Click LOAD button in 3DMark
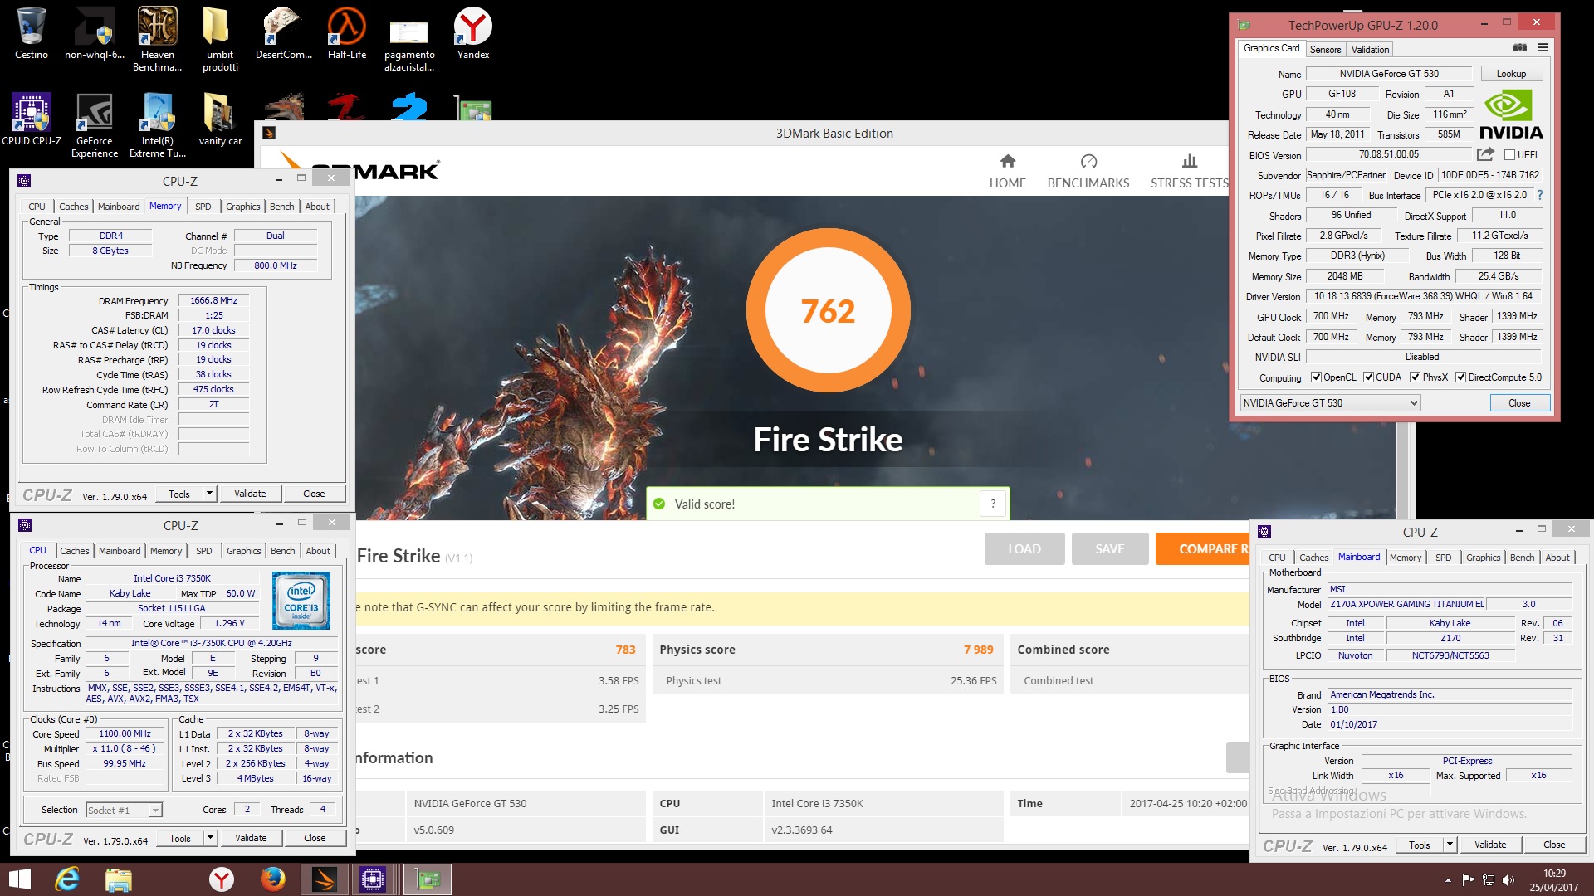Image resolution: width=1594 pixels, height=896 pixels. tap(1024, 548)
